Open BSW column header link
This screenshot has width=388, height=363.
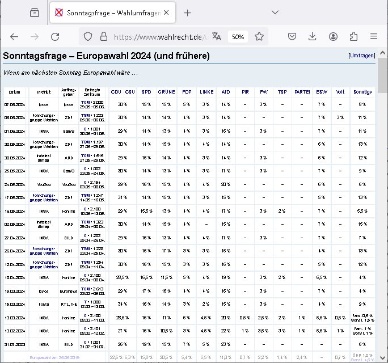[322, 92]
